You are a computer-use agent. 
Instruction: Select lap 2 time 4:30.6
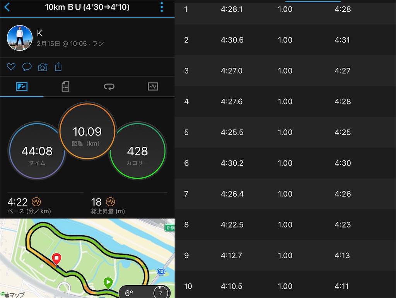tap(232, 40)
